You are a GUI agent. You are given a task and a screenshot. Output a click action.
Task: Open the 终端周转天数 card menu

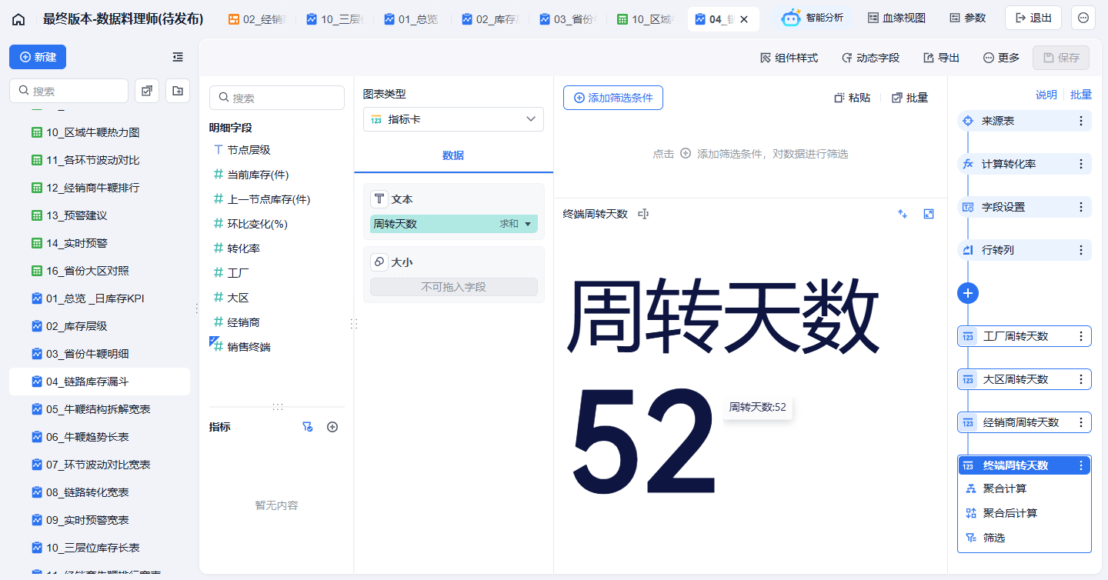tap(1081, 465)
